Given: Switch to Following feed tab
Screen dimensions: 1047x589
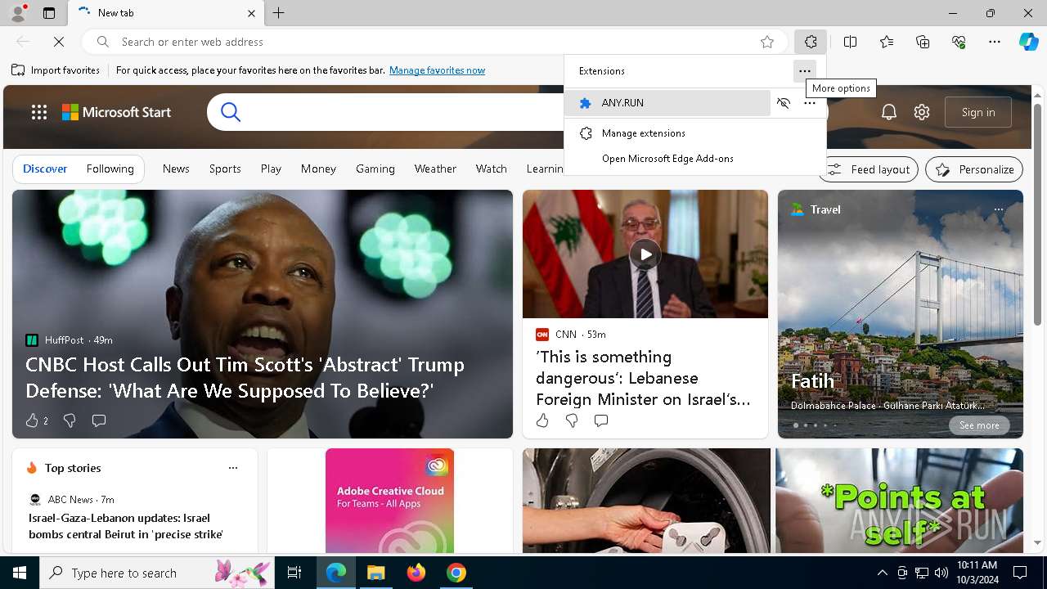Looking at the screenshot, I should (110, 169).
